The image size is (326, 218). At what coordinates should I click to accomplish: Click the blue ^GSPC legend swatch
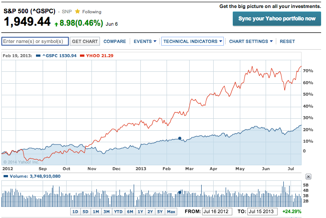coord(38,55)
